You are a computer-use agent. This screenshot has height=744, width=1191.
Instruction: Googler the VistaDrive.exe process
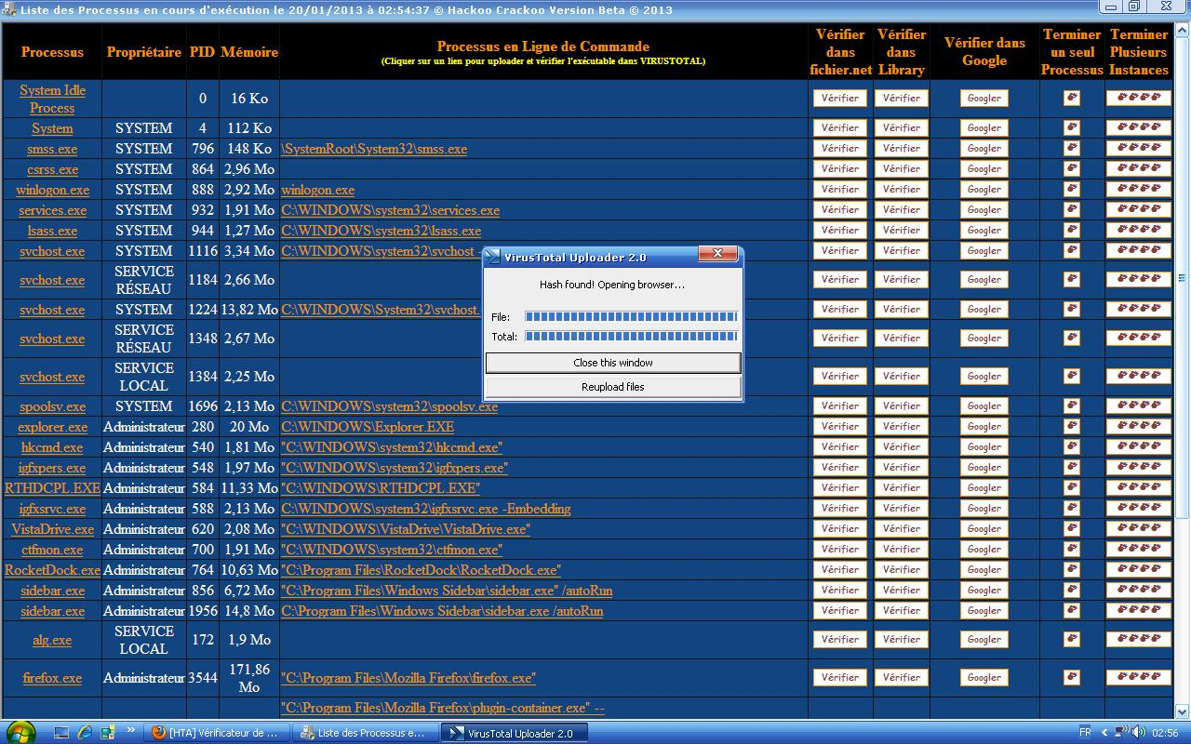coord(984,528)
